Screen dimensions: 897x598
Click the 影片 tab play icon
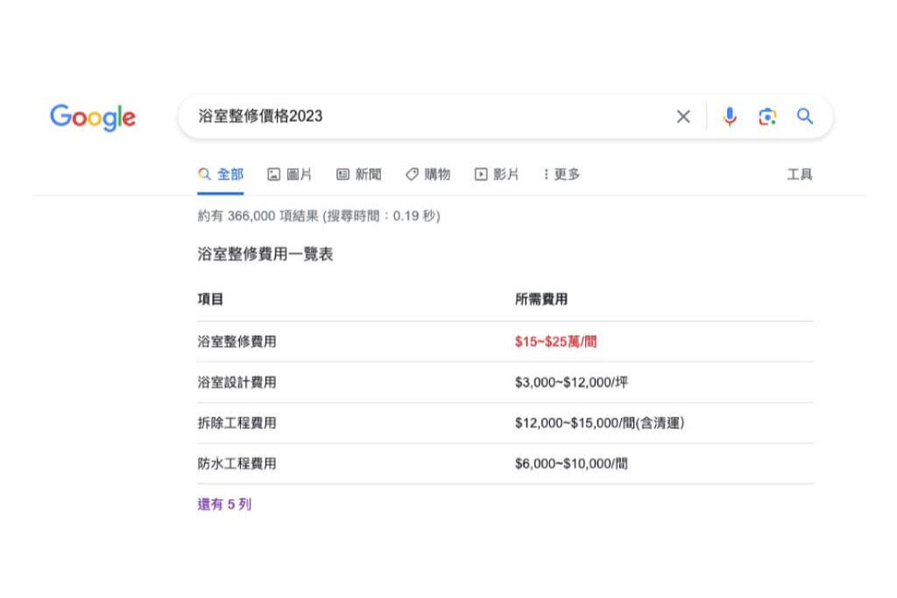[x=481, y=174]
